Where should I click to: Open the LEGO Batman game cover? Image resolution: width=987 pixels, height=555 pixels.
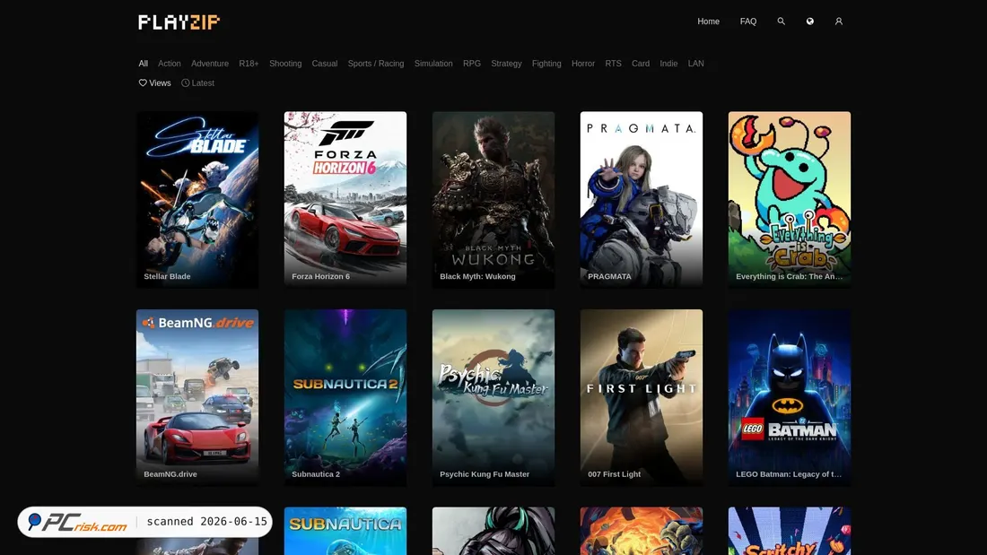[x=790, y=397]
